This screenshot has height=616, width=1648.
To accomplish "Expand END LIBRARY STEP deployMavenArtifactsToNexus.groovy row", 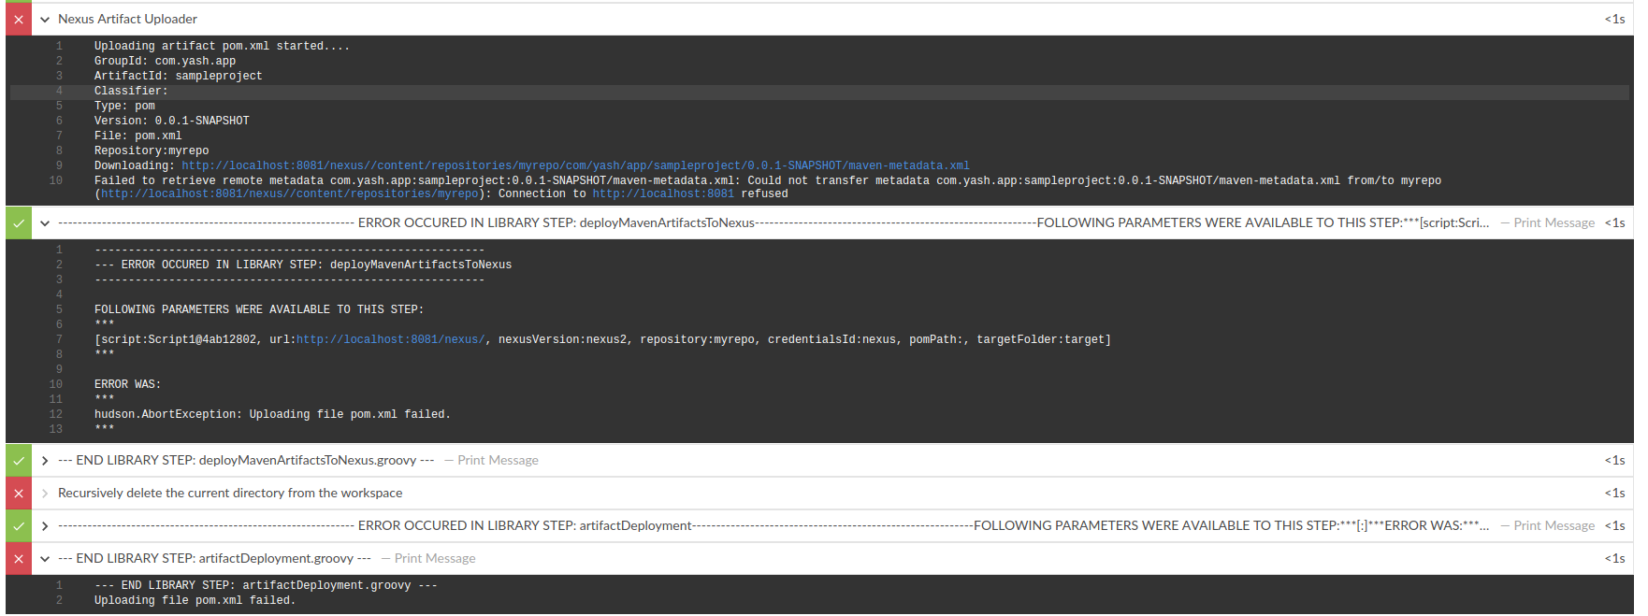I will (45, 460).
